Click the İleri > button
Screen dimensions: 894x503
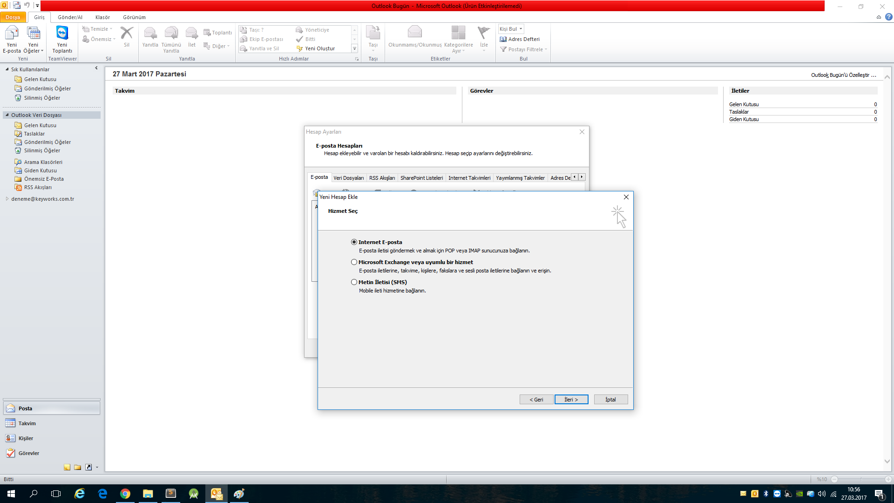[571, 400]
